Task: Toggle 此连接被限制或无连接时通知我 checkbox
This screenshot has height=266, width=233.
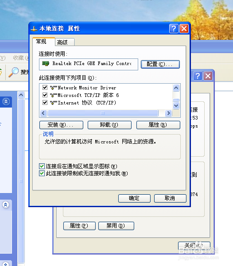Action: [x=42, y=173]
